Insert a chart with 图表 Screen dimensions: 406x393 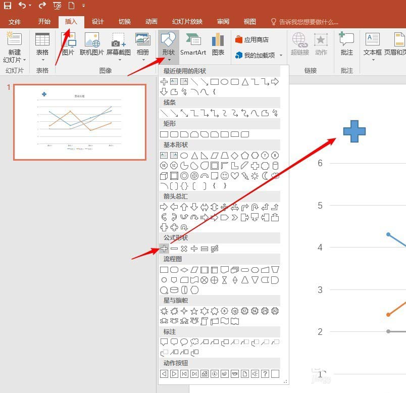[218, 44]
